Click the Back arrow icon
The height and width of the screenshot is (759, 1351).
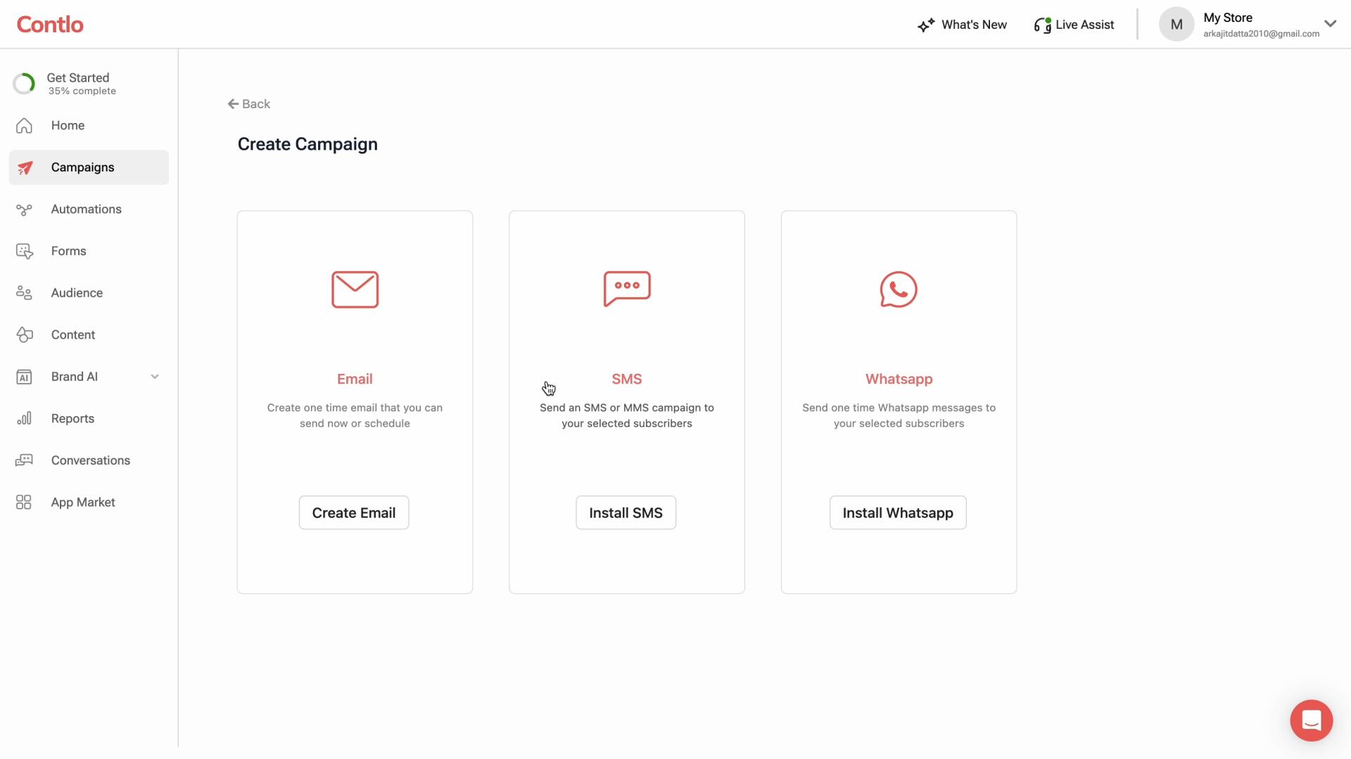coord(233,104)
